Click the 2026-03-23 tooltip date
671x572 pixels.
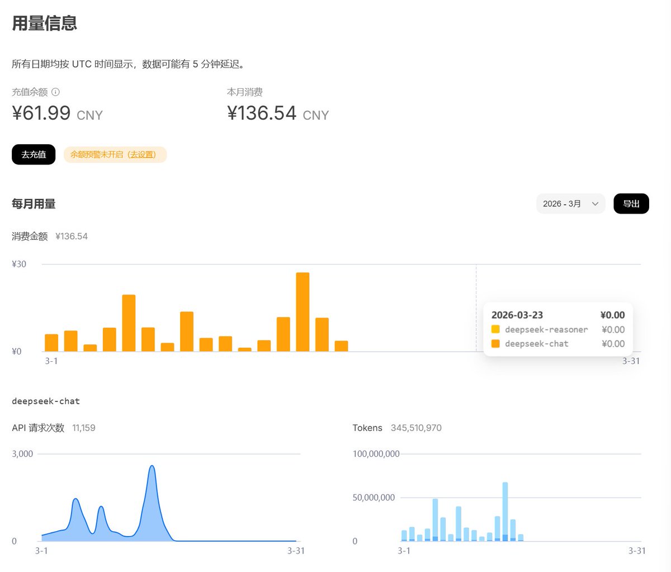(517, 315)
